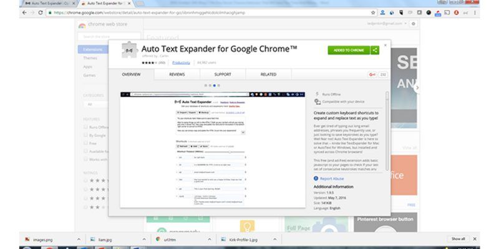Open the SUPPORT tab
The image size is (499, 249).
point(223,74)
